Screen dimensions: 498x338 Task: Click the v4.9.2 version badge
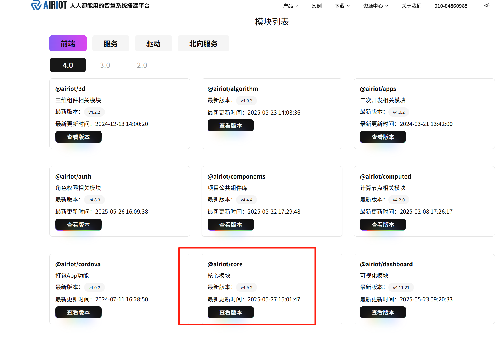(x=246, y=287)
